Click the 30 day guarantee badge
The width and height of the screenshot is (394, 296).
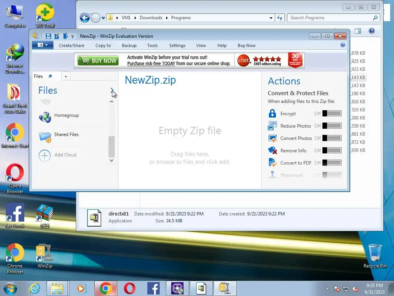(x=295, y=60)
